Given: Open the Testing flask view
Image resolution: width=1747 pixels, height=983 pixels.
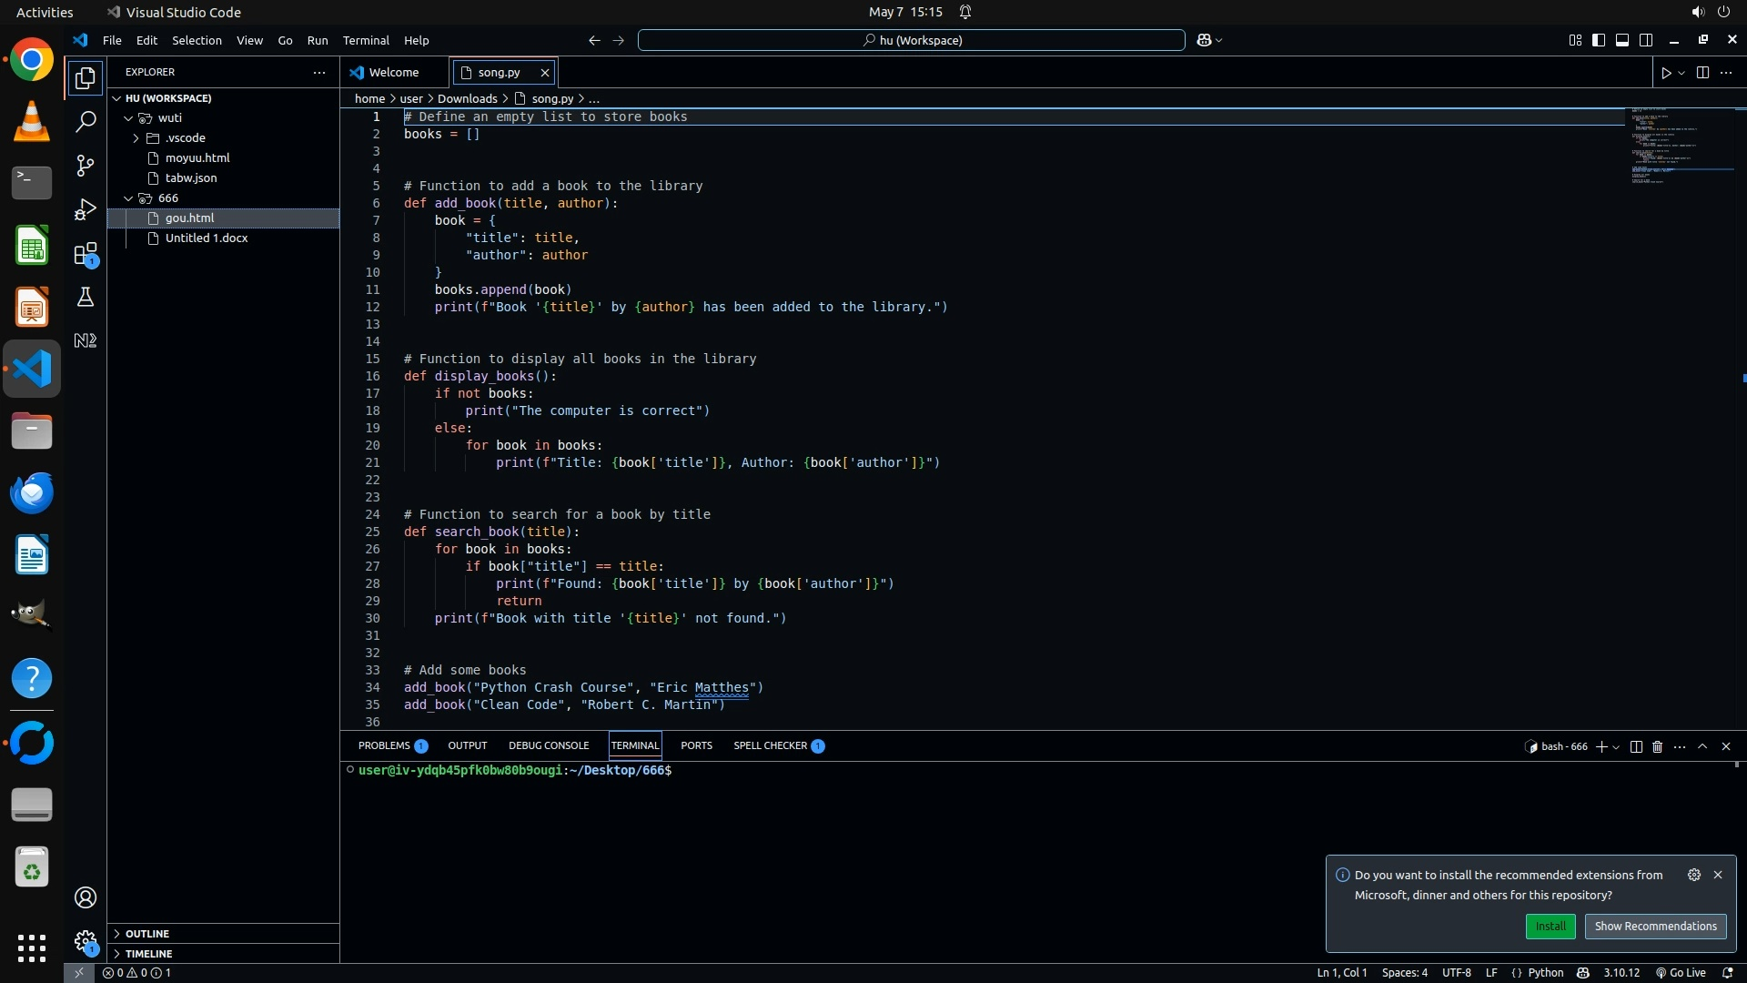Looking at the screenshot, I should 86,297.
